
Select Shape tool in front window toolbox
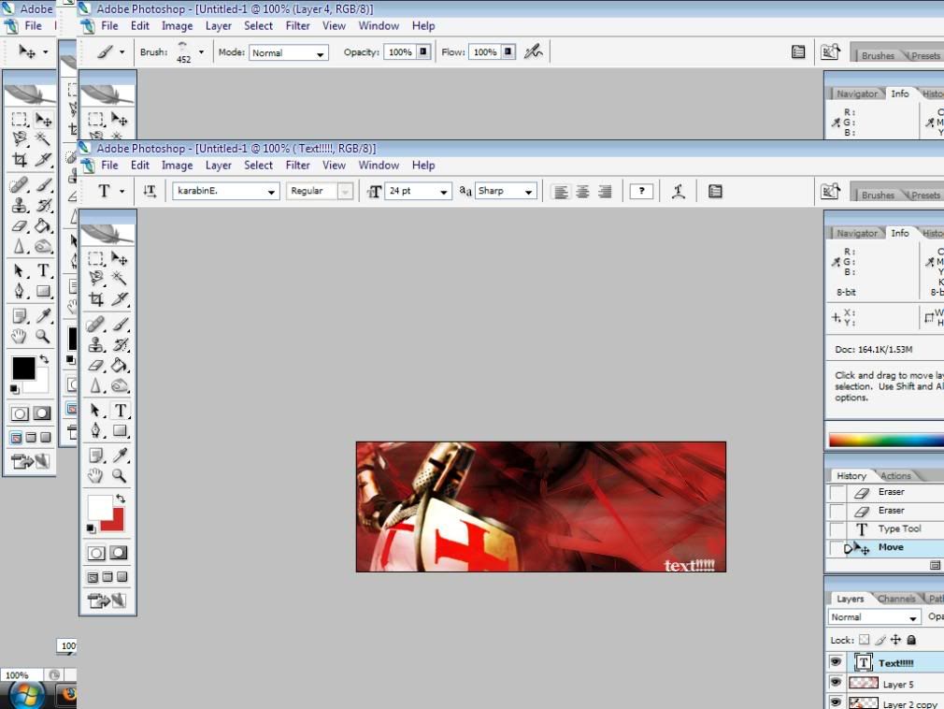pos(120,430)
